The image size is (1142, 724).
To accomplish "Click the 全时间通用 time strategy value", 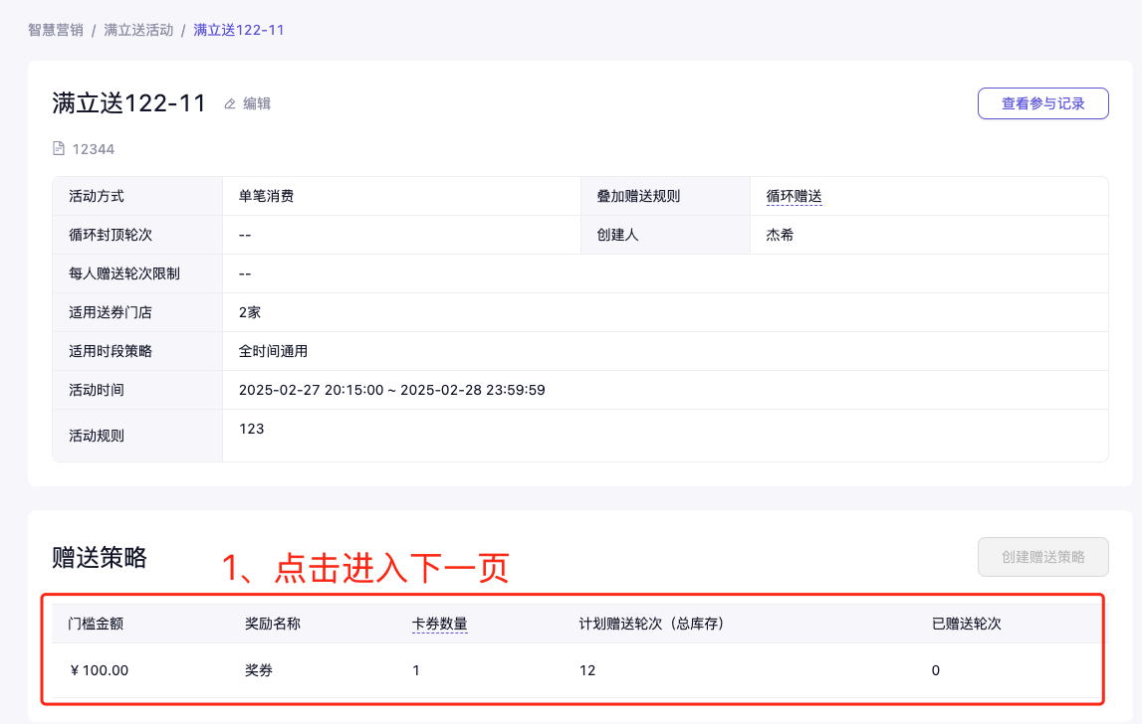I will (273, 351).
